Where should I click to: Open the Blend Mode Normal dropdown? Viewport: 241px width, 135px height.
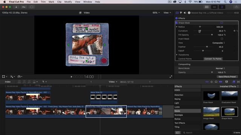tap(220, 68)
